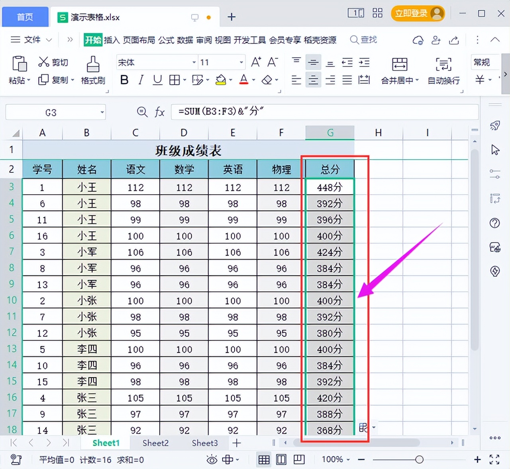Image resolution: width=510 pixels, height=469 pixels.
Task: Click the cloud sync icon
Action: click(418, 40)
